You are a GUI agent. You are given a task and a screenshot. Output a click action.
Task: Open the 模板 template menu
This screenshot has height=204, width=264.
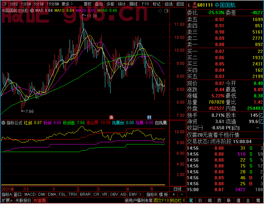163,194
